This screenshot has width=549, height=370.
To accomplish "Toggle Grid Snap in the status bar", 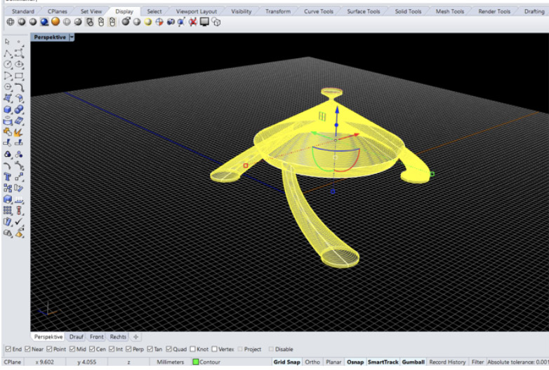I will (x=286, y=362).
